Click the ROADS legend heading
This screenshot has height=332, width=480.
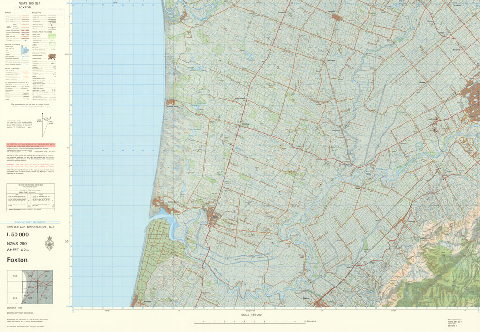point(8,13)
